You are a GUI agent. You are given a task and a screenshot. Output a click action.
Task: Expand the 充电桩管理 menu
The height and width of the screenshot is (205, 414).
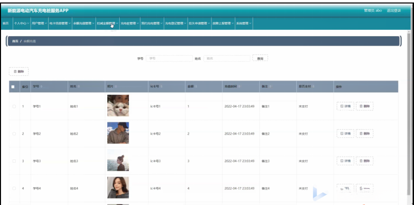click(x=130, y=23)
